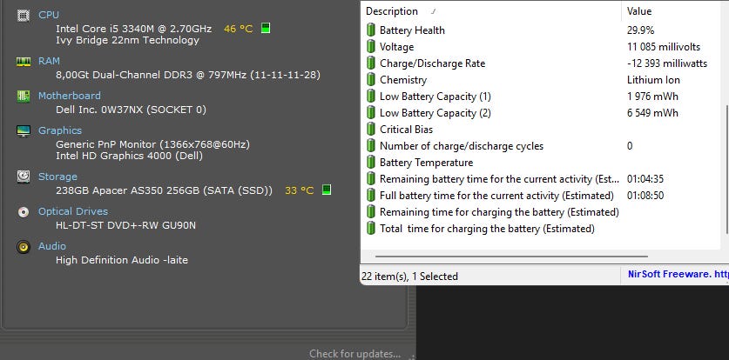Click the 46 °C CPU temperature reading
Image resolution: width=729 pixels, height=360 pixels.
(x=238, y=29)
